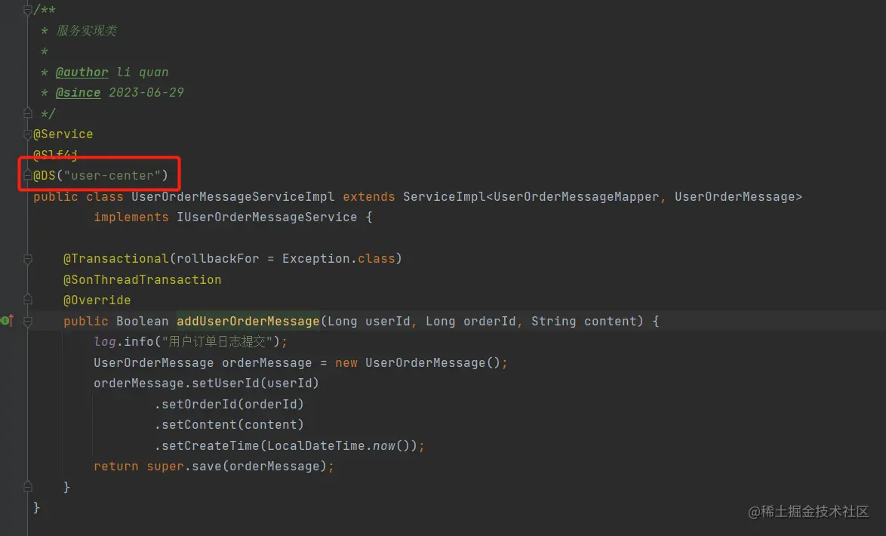
Task: Click the .setOrderId(orderId) call
Action: 229,404
